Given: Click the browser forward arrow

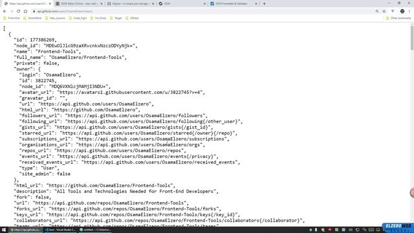Looking at the screenshot, I should pyautogui.click(x=12, y=12).
